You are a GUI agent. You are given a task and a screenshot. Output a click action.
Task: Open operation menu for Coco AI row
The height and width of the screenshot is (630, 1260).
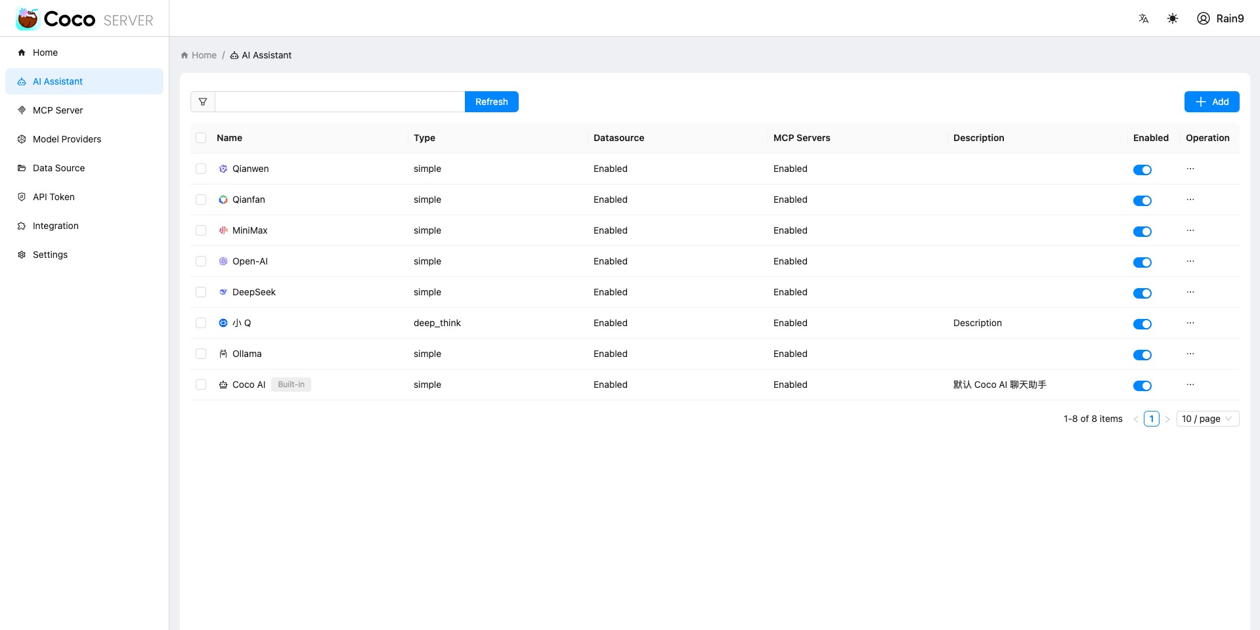1190,385
